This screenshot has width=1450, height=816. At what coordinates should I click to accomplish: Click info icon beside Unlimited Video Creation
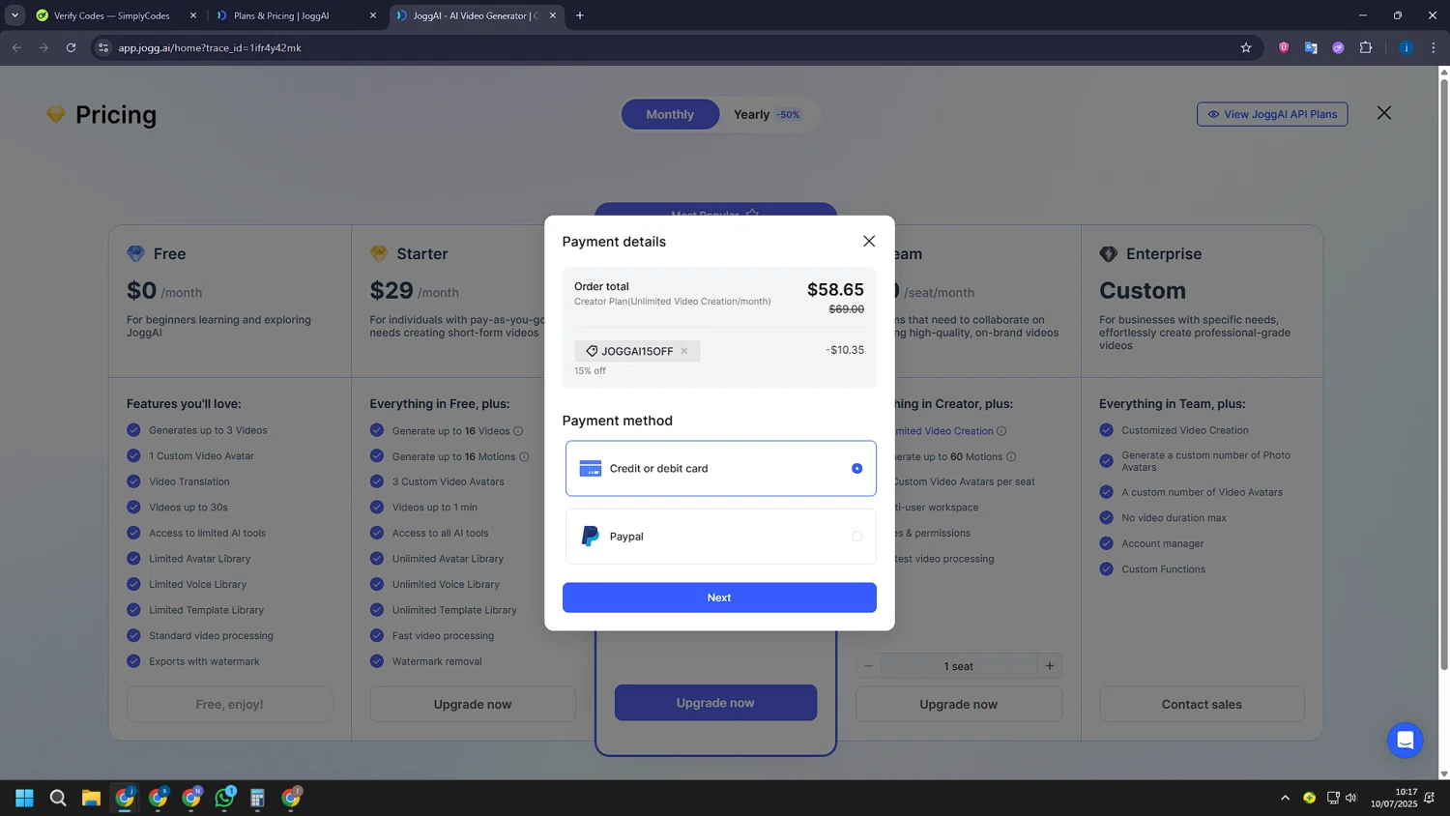tap(1001, 431)
